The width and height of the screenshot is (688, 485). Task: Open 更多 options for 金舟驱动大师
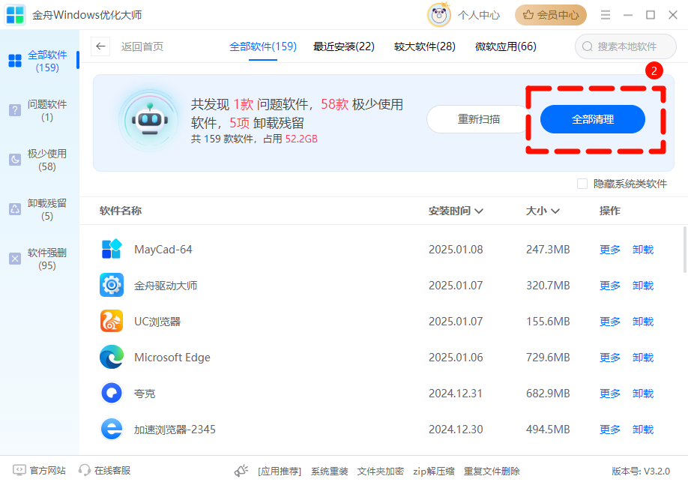tap(610, 286)
